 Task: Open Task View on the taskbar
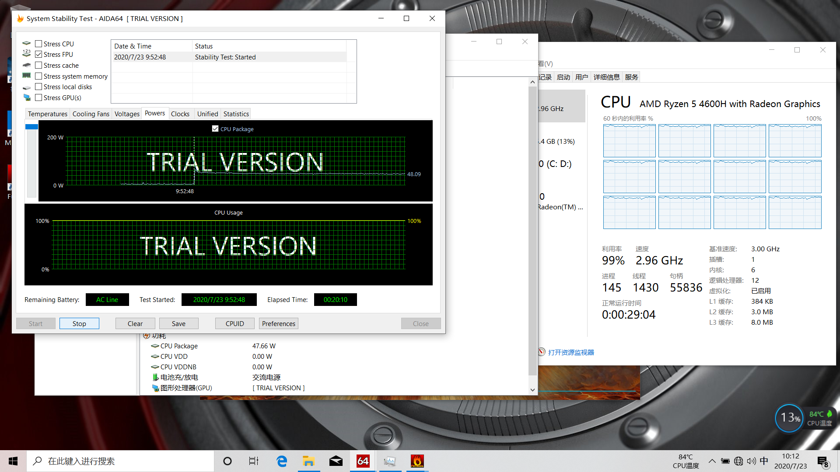point(254,461)
